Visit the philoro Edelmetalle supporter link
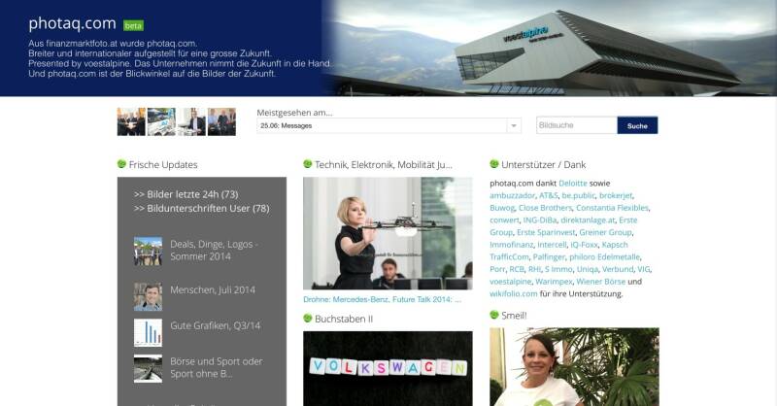Screen dimensions: 777x406 pos(604,256)
